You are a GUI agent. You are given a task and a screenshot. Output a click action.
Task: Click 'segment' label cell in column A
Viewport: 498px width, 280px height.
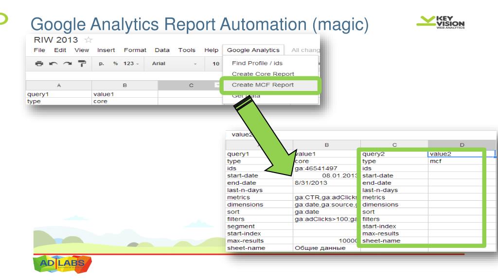(x=259, y=227)
